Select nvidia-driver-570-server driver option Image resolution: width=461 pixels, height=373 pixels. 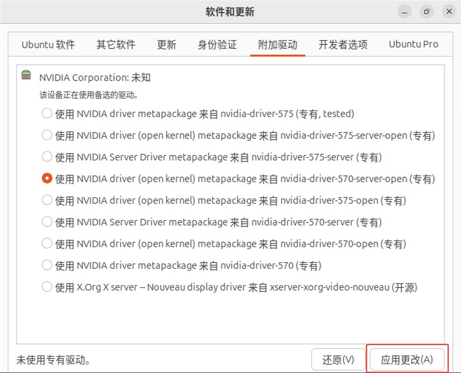(x=47, y=222)
